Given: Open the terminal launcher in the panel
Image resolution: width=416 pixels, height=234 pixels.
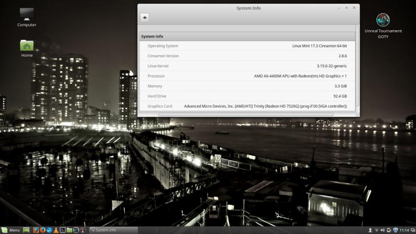Looking at the screenshot, I should point(62,230).
